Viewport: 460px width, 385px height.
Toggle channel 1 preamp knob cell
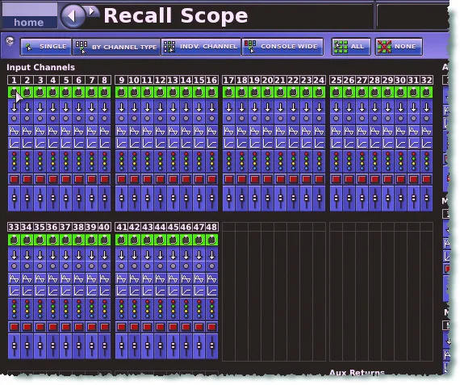[x=14, y=92]
